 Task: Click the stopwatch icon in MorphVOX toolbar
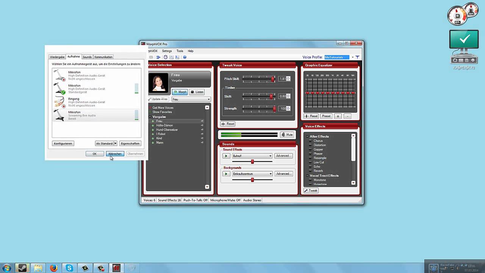166,57
